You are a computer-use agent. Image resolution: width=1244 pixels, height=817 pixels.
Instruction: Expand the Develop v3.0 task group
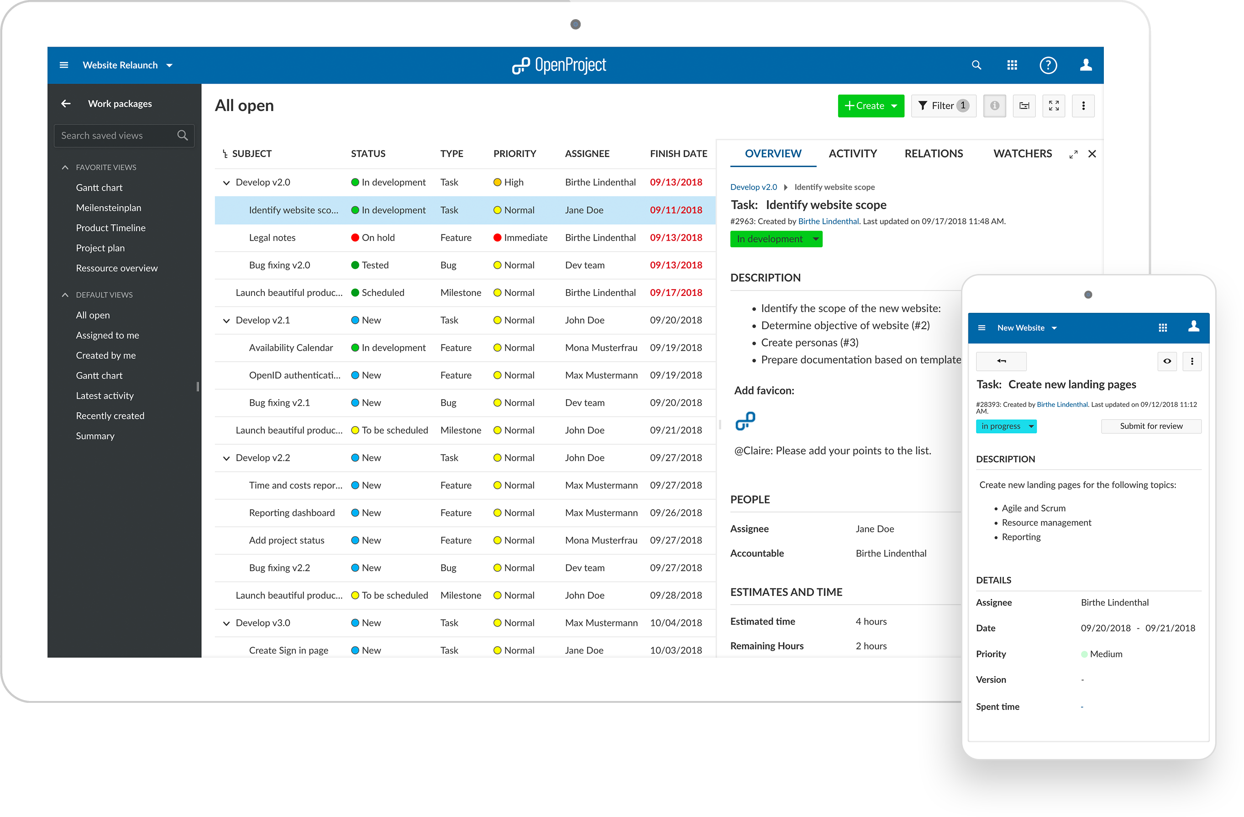coord(225,624)
